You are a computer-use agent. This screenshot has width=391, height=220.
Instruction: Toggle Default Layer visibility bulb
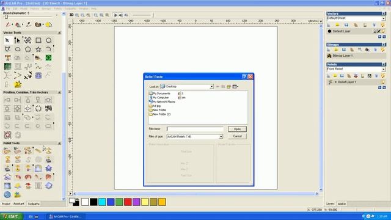(x=383, y=31)
